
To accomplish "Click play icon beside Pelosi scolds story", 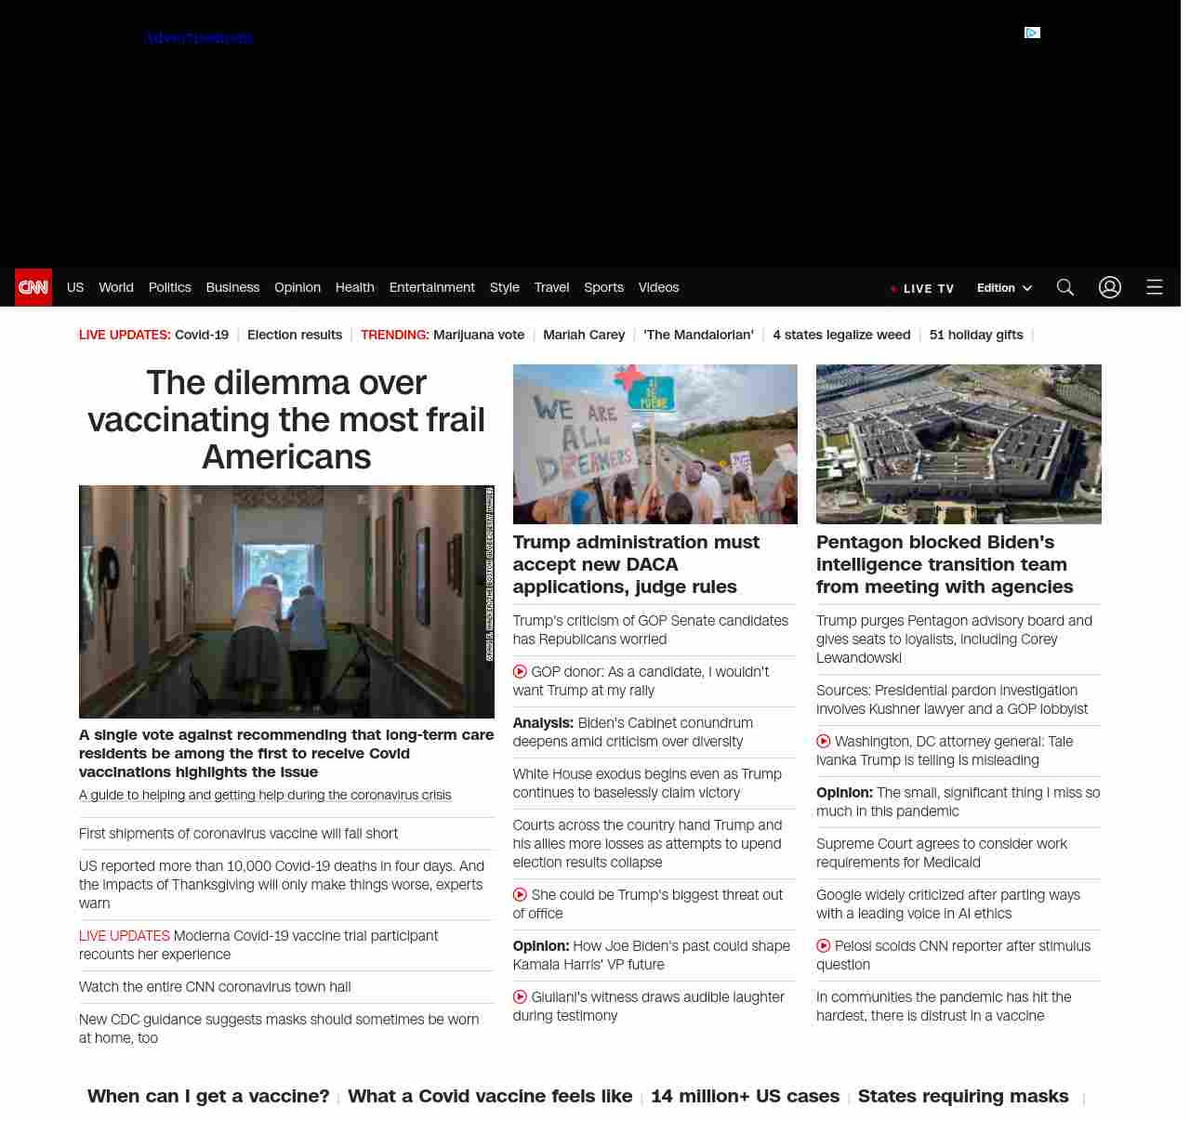I will 824,946.
